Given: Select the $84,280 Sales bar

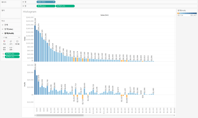Looking at the screenshot, I should pos(49,54).
